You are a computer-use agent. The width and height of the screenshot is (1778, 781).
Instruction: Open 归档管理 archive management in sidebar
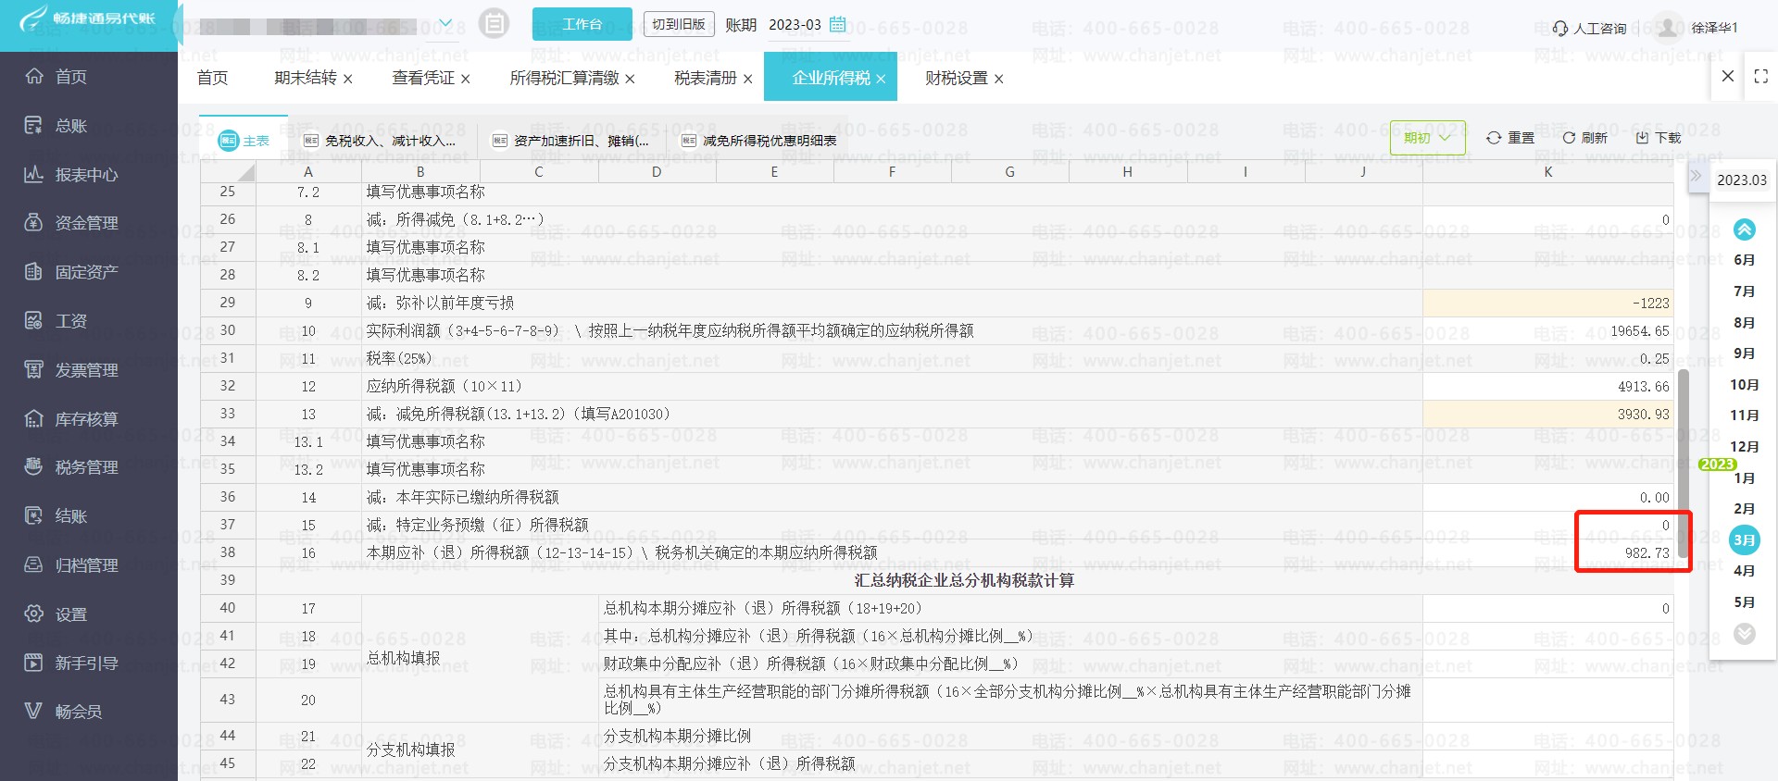pyautogui.click(x=70, y=564)
